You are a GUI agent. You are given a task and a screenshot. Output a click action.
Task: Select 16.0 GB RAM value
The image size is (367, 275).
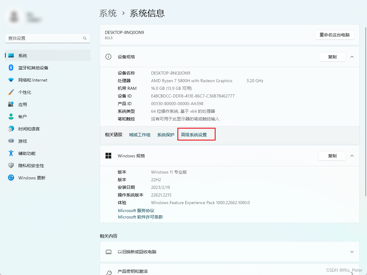pyautogui.click(x=172, y=88)
